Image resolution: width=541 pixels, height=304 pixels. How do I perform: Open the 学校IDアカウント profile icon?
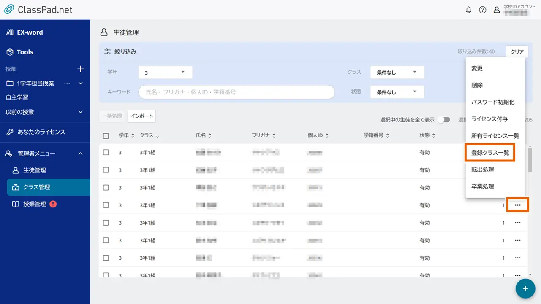(497, 10)
